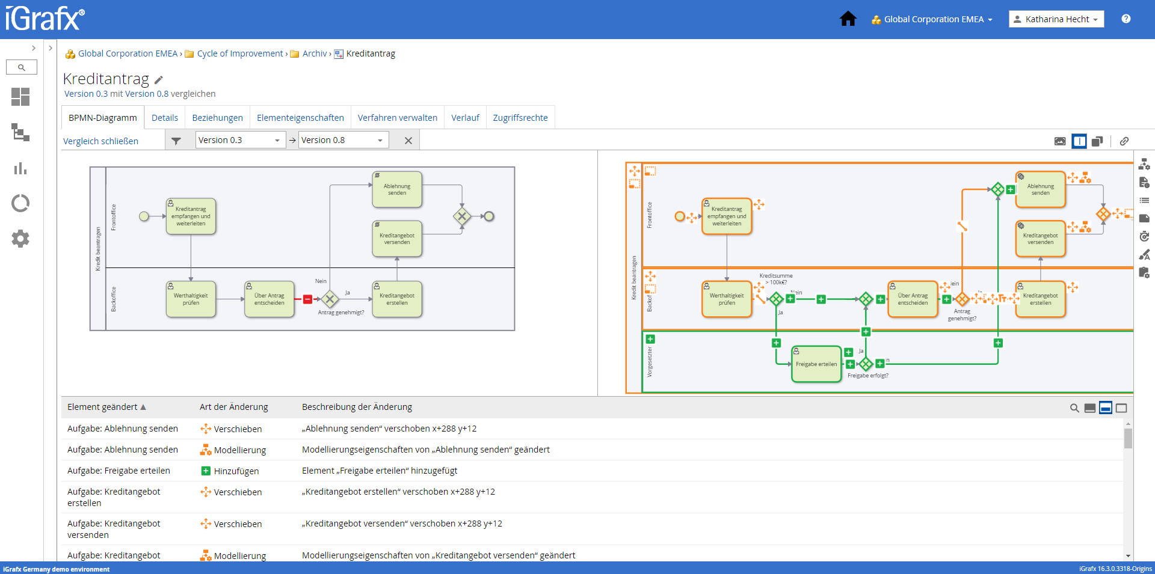Open the Verlauf tab
Screen dimensions: 1155x574
(465, 118)
